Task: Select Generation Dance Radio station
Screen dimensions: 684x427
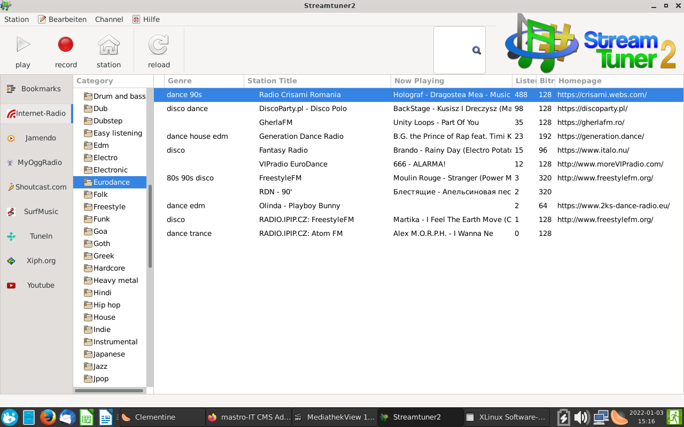Action: coord(418,137)
